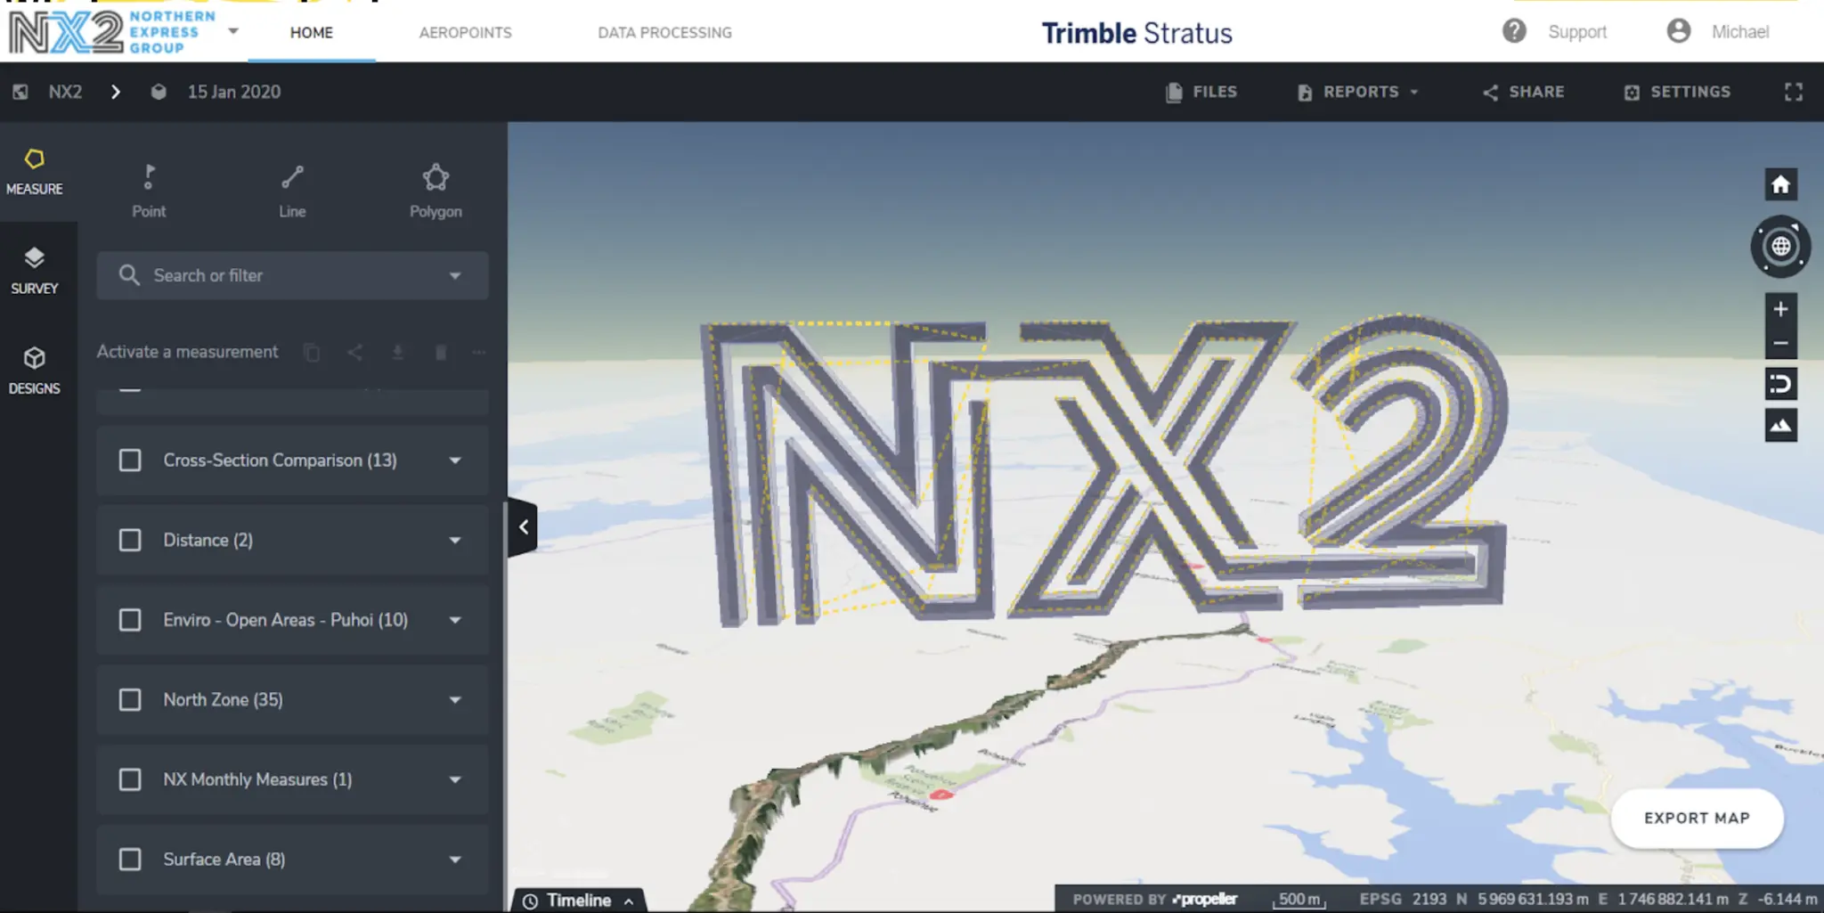1824x913 pixels.
Task: Open the Data Processing tab
Action: 664,32
